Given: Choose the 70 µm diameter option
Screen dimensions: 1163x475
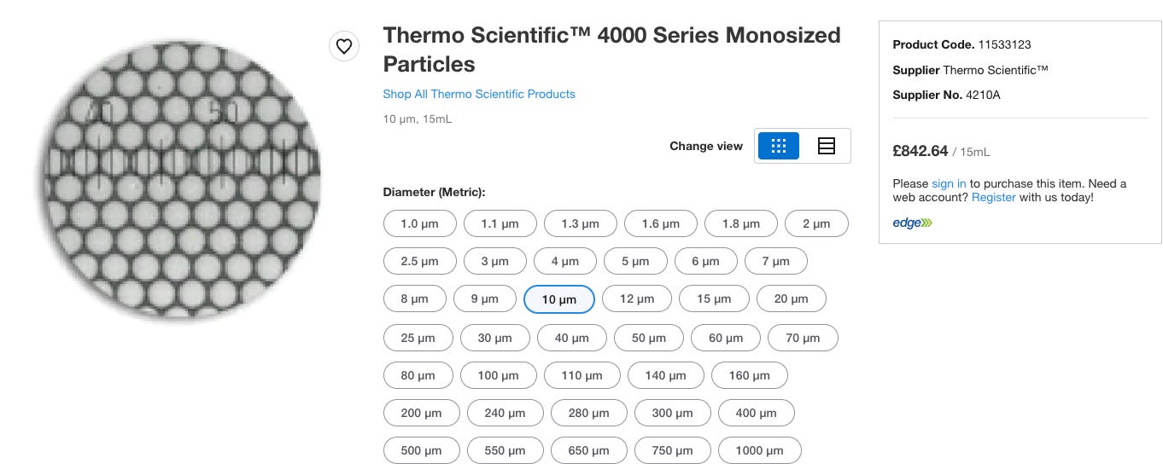Looking at the screenshot, I should [803, 338].
